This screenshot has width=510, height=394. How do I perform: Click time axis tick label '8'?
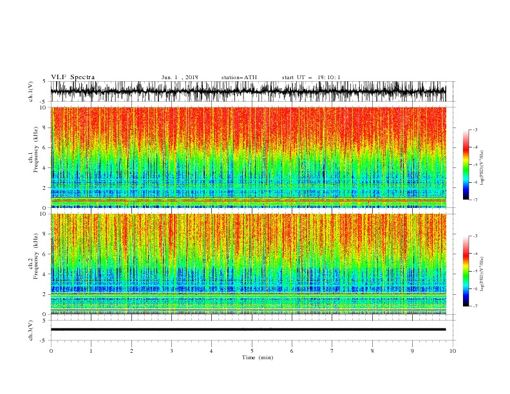(372, 351)
